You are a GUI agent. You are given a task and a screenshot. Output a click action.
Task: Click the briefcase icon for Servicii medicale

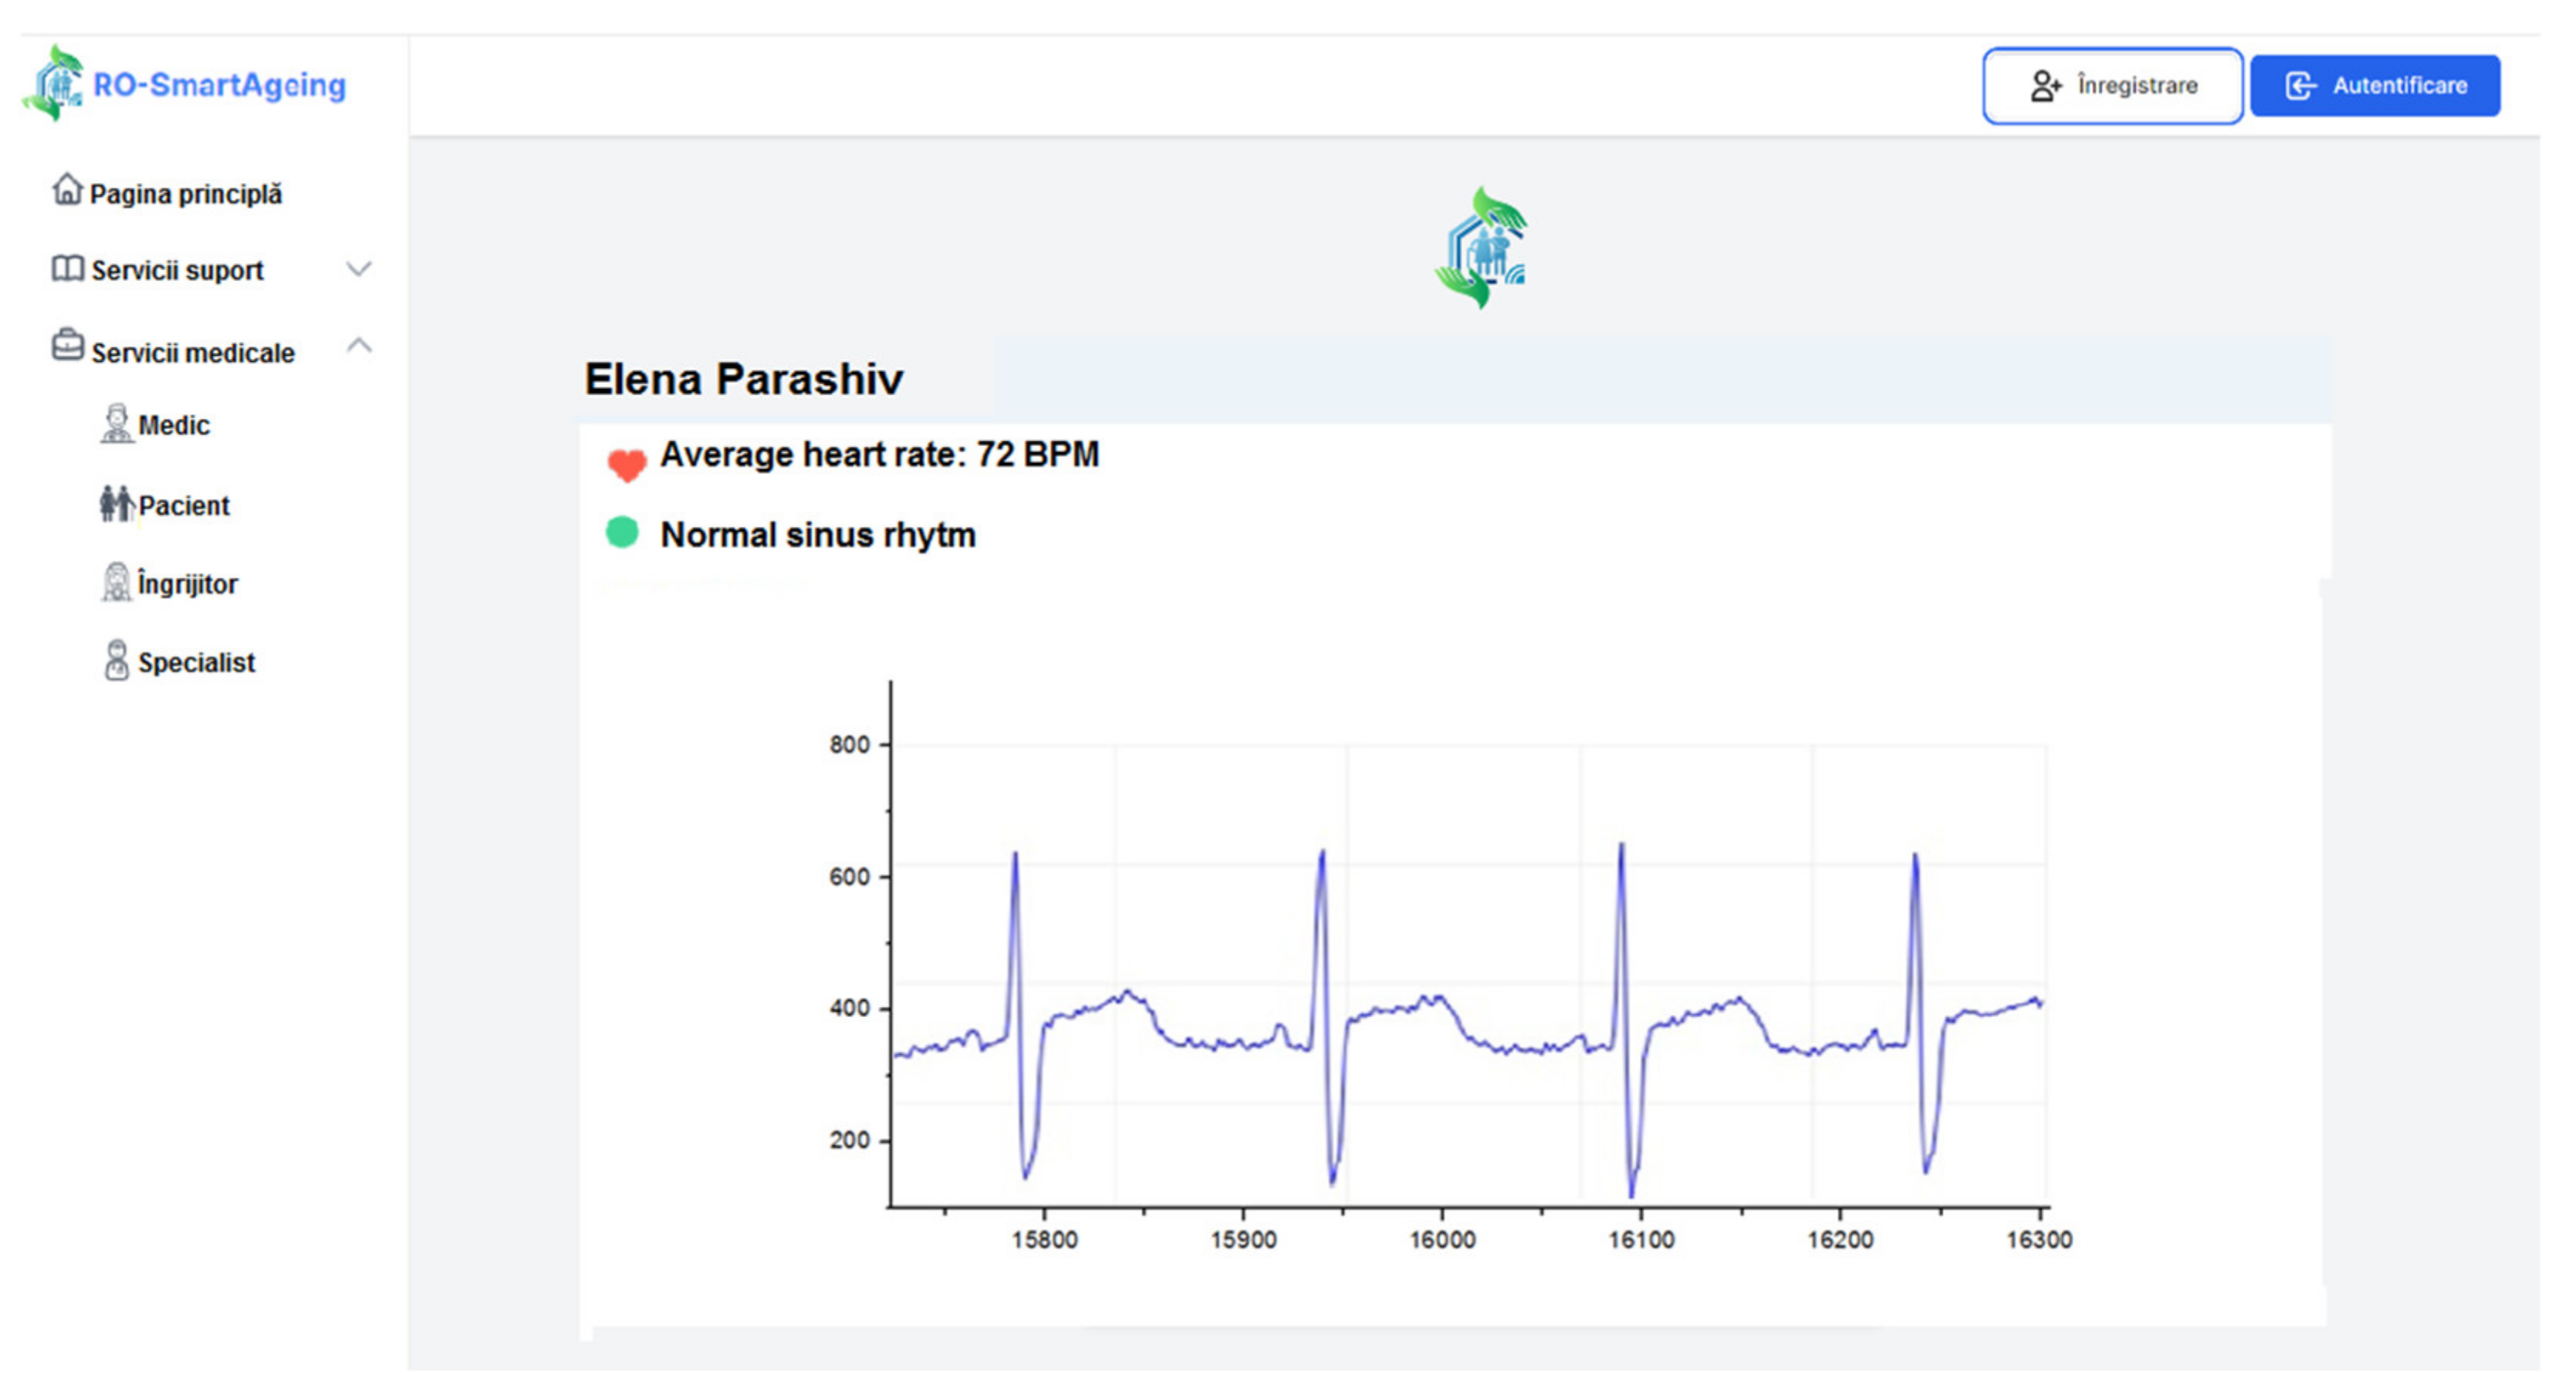click(66, 345)
